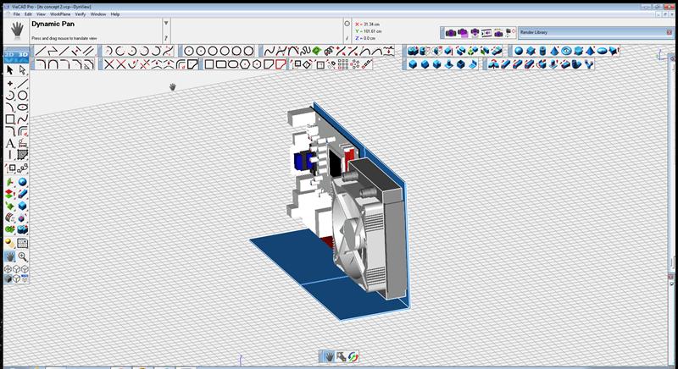Expand the Dynamic Pan prompt dropdown arrow
Viewport: 678px width, 369px height.
[166, 24]
